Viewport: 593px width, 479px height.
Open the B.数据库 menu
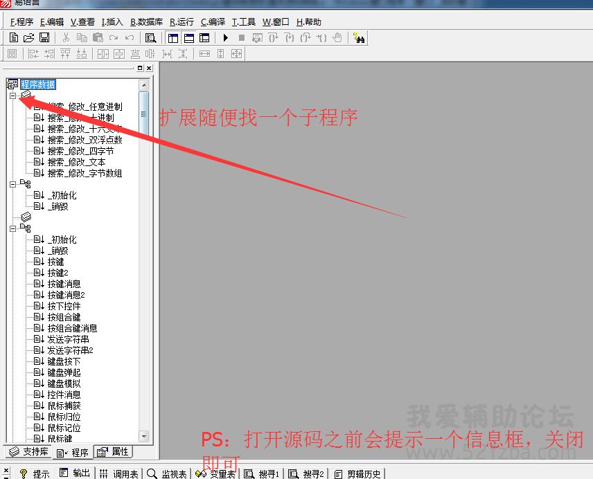pos(146,22)
